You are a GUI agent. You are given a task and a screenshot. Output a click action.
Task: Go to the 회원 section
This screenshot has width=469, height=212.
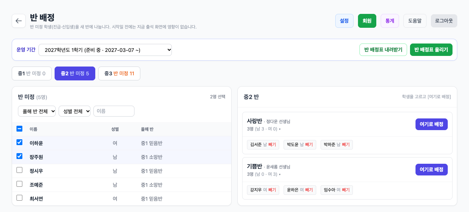367,21
